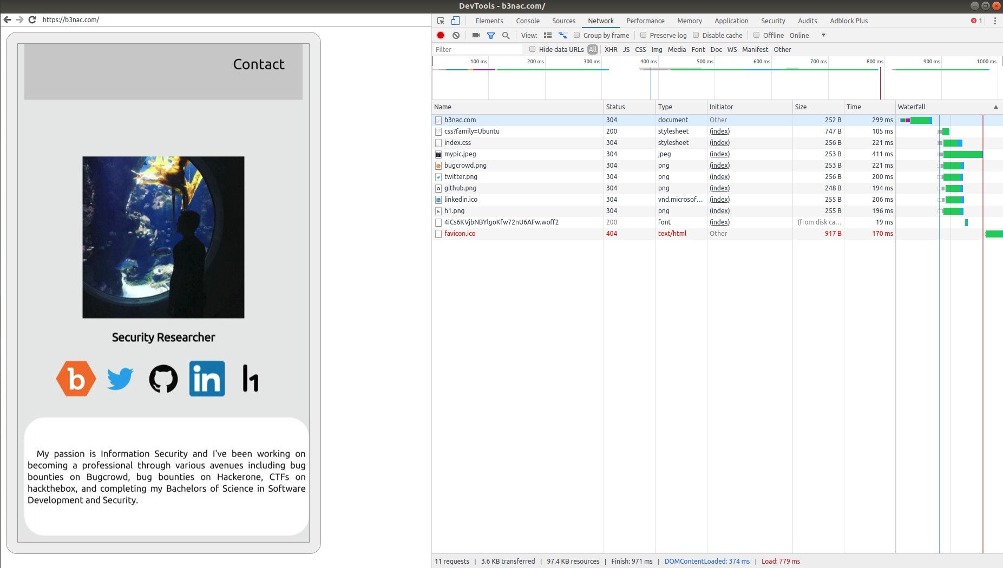Click the 400 ms mark on timeline overview

pyautogui.click(x=648, y=62)
